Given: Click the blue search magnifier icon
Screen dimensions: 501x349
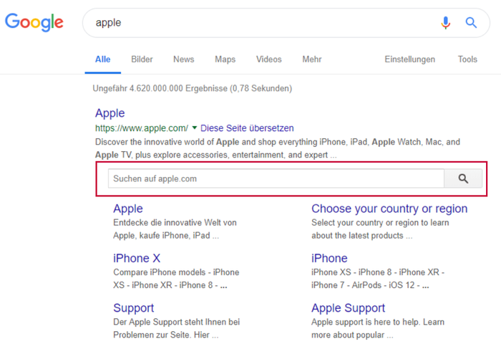Looking at the screenshot, I should click(x=471, y=23).
